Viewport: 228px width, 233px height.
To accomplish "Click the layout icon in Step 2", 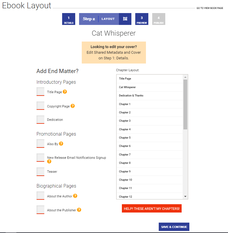I will coord(125,19).
